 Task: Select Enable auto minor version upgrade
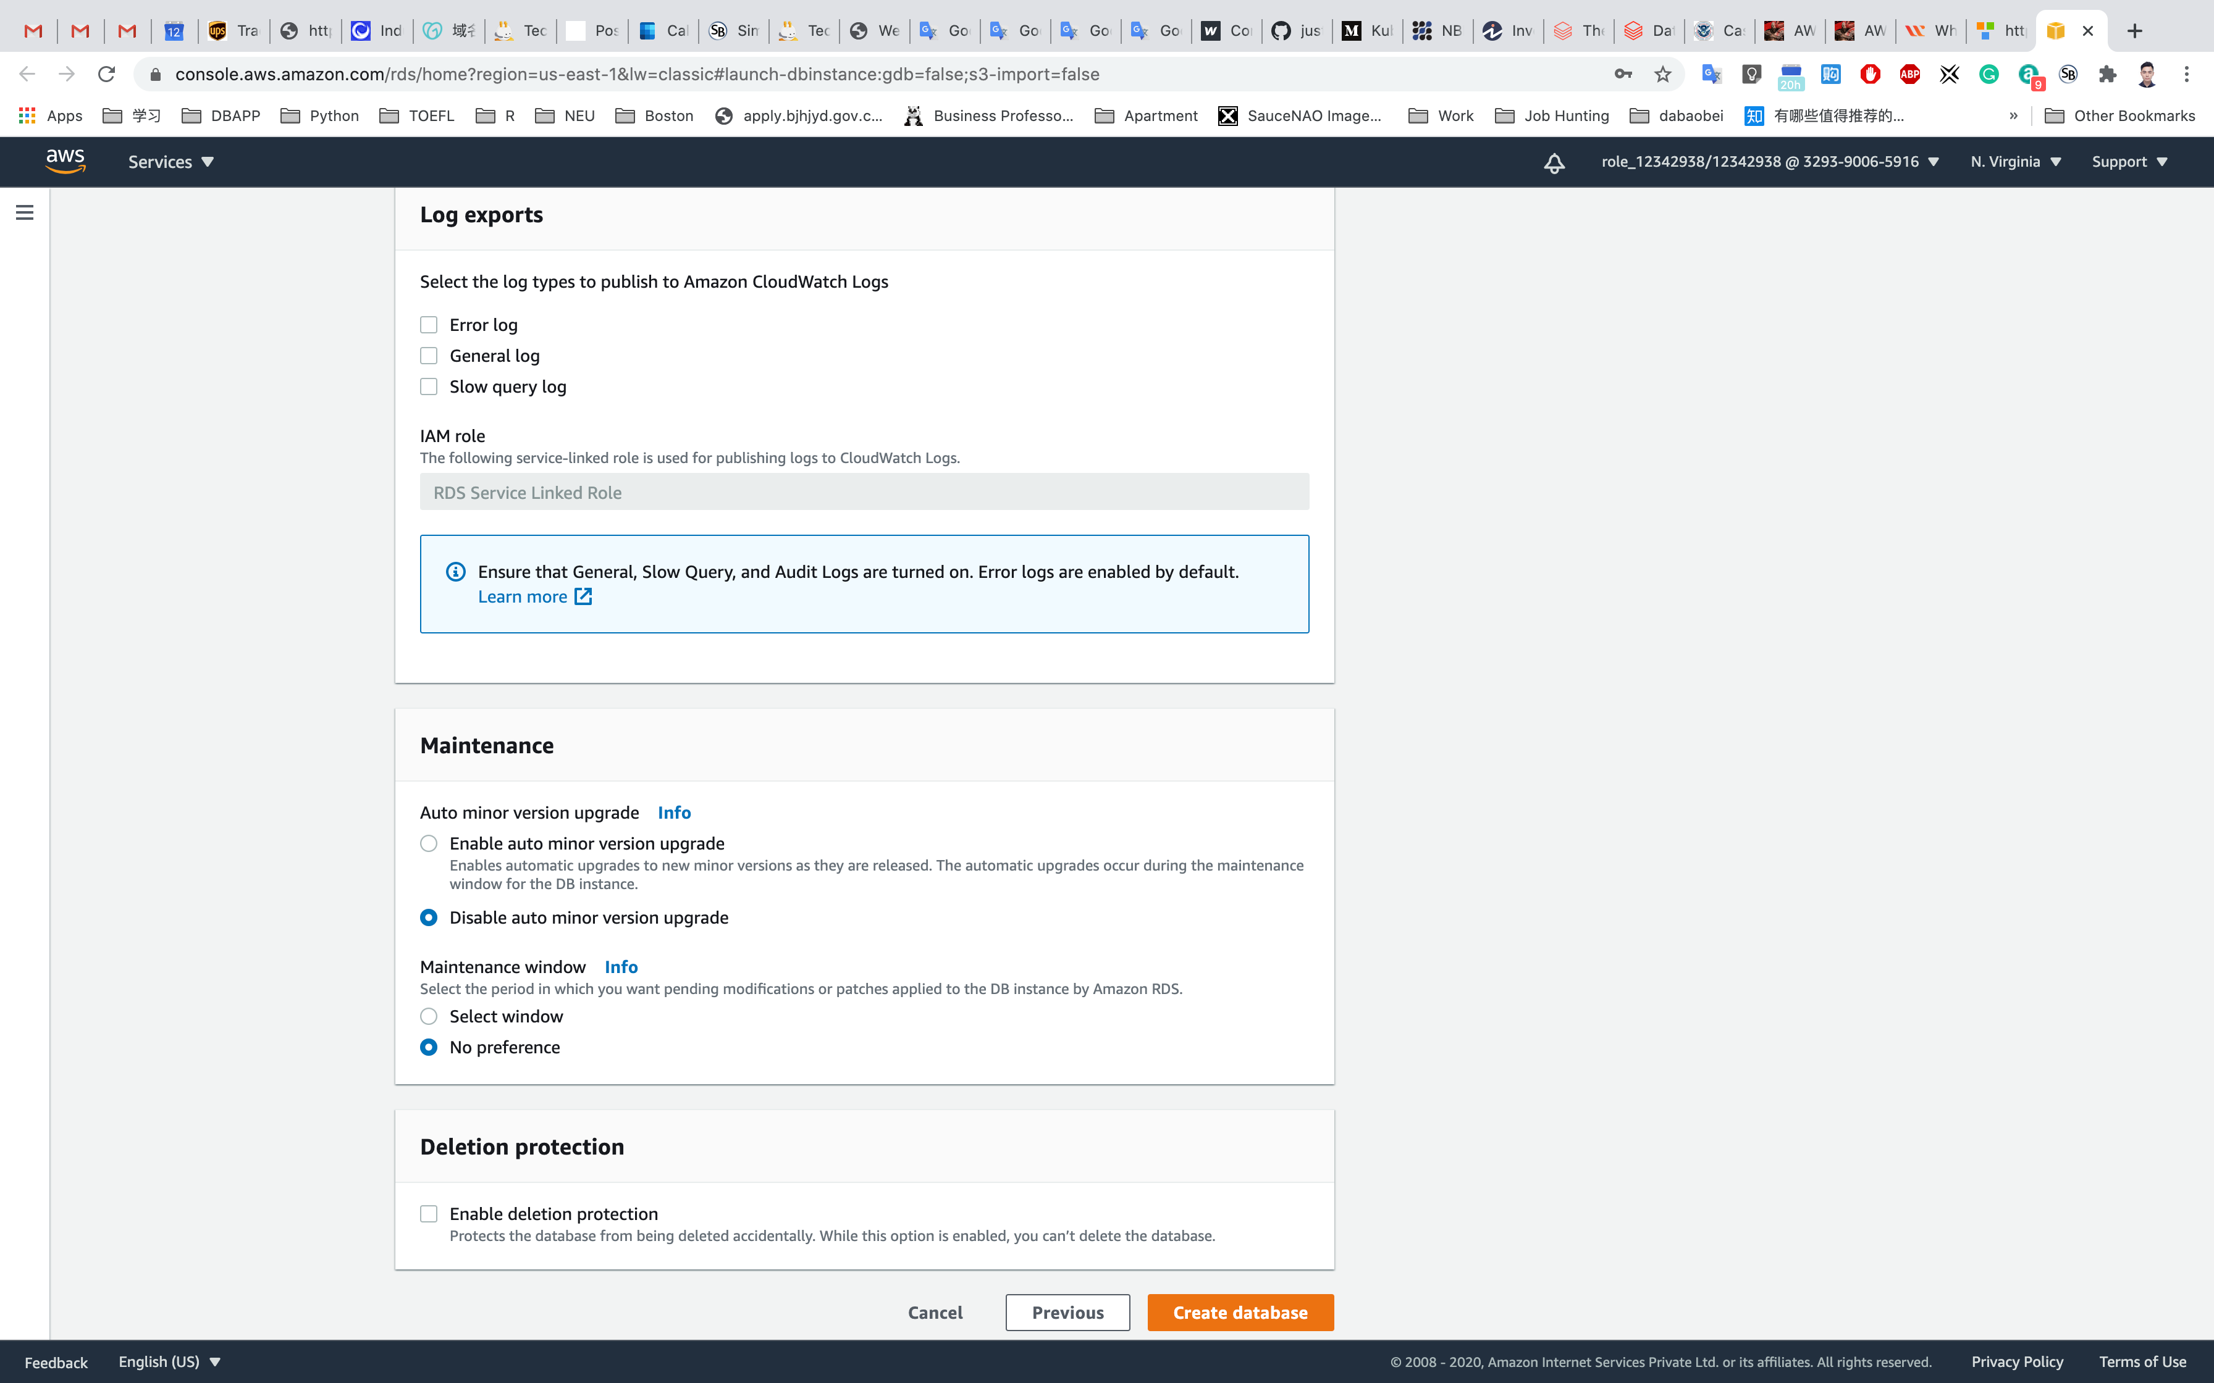click(x=428, y=843)
